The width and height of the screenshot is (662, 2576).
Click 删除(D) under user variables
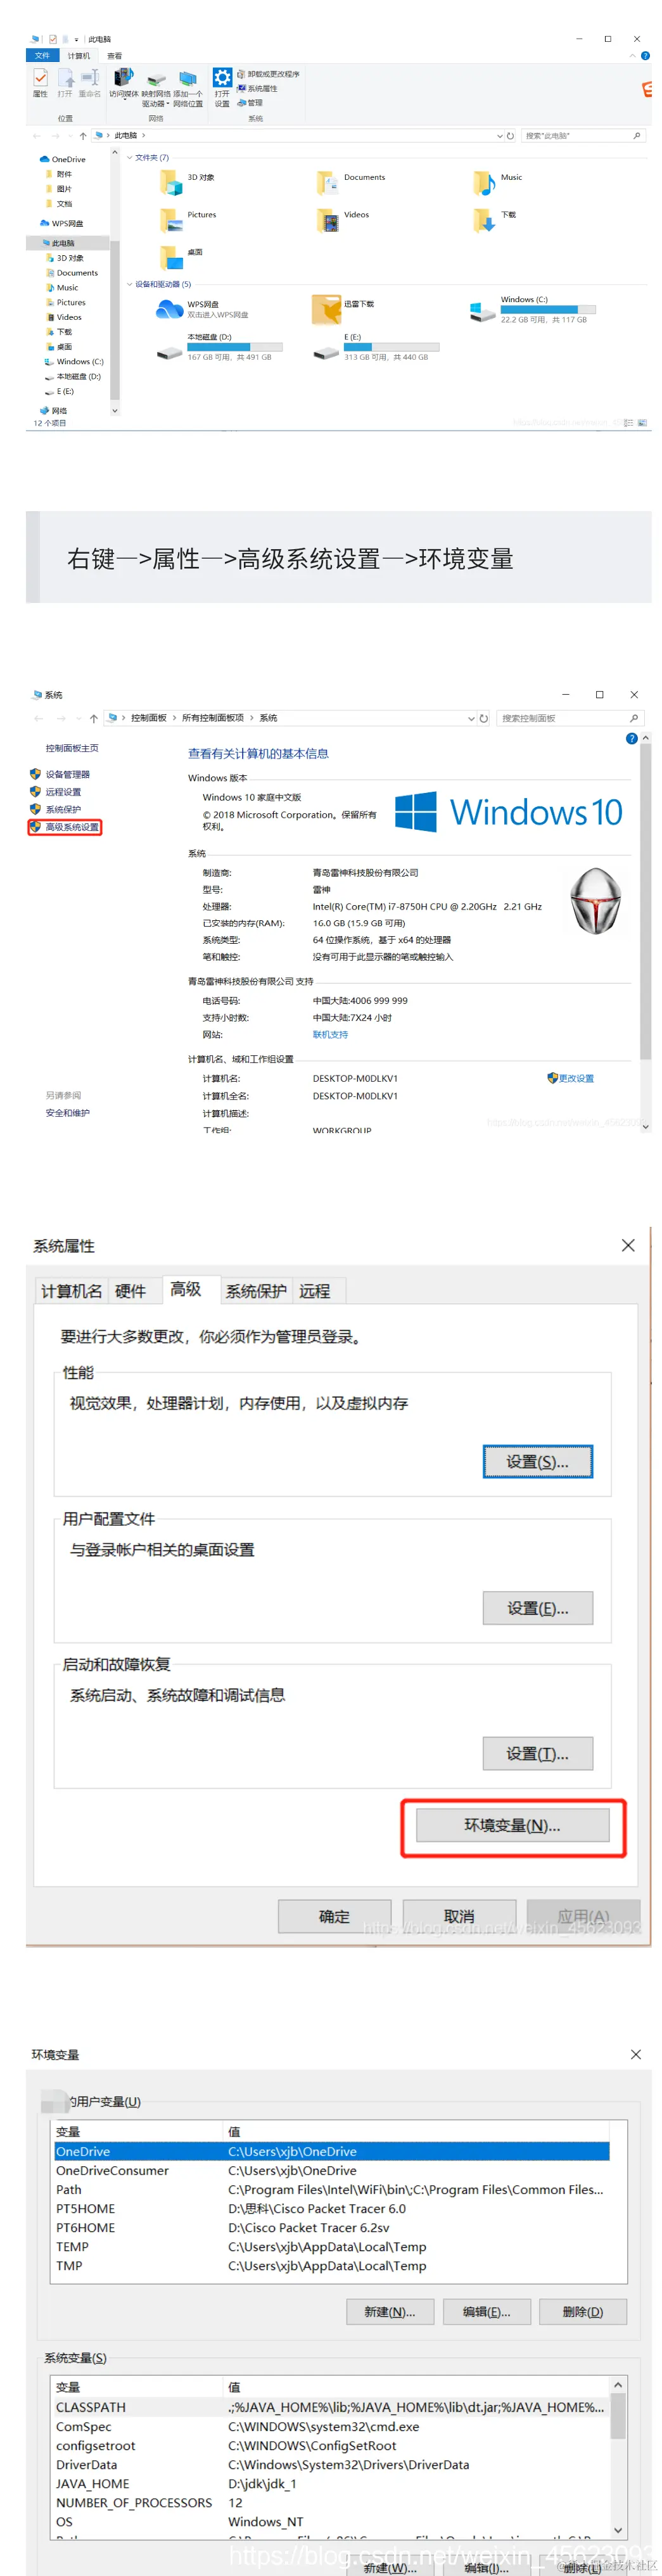tap(583, 2311)
